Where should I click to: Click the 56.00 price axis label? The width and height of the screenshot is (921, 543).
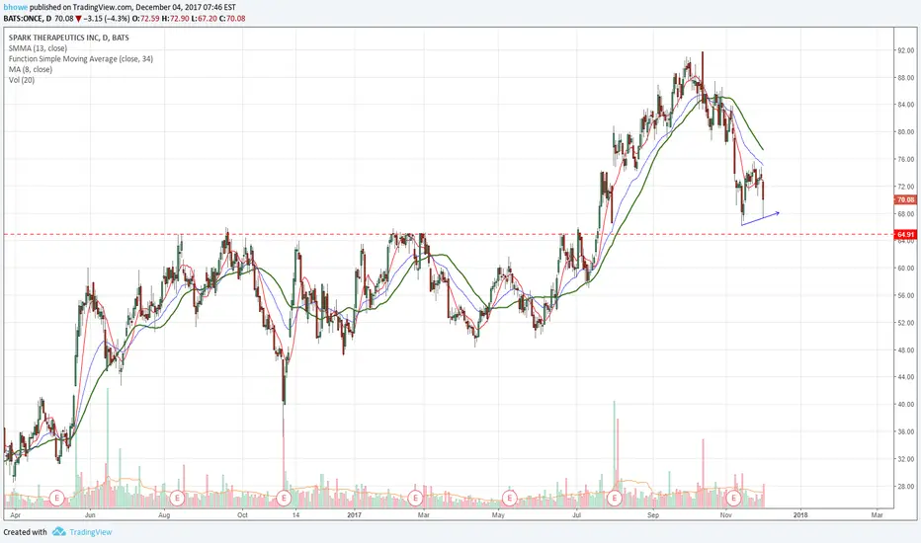tap(905, 296)
